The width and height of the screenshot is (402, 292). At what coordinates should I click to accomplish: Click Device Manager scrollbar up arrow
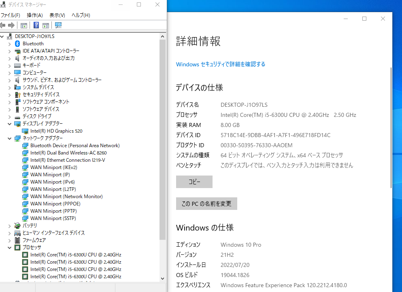pyautogui.click(x=163, y=36)
